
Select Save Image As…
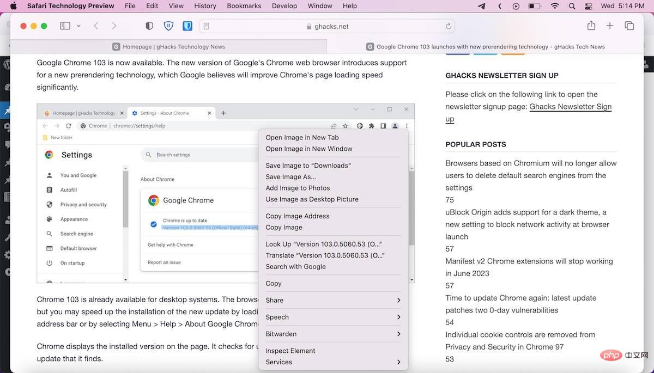[x=333, y=176]
